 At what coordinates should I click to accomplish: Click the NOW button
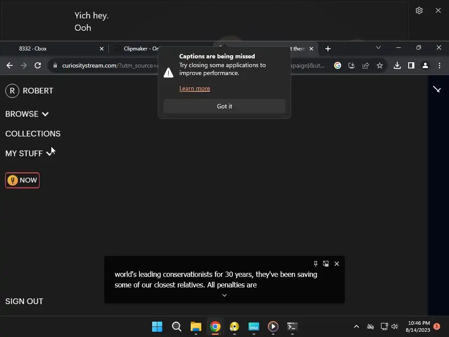22,180
